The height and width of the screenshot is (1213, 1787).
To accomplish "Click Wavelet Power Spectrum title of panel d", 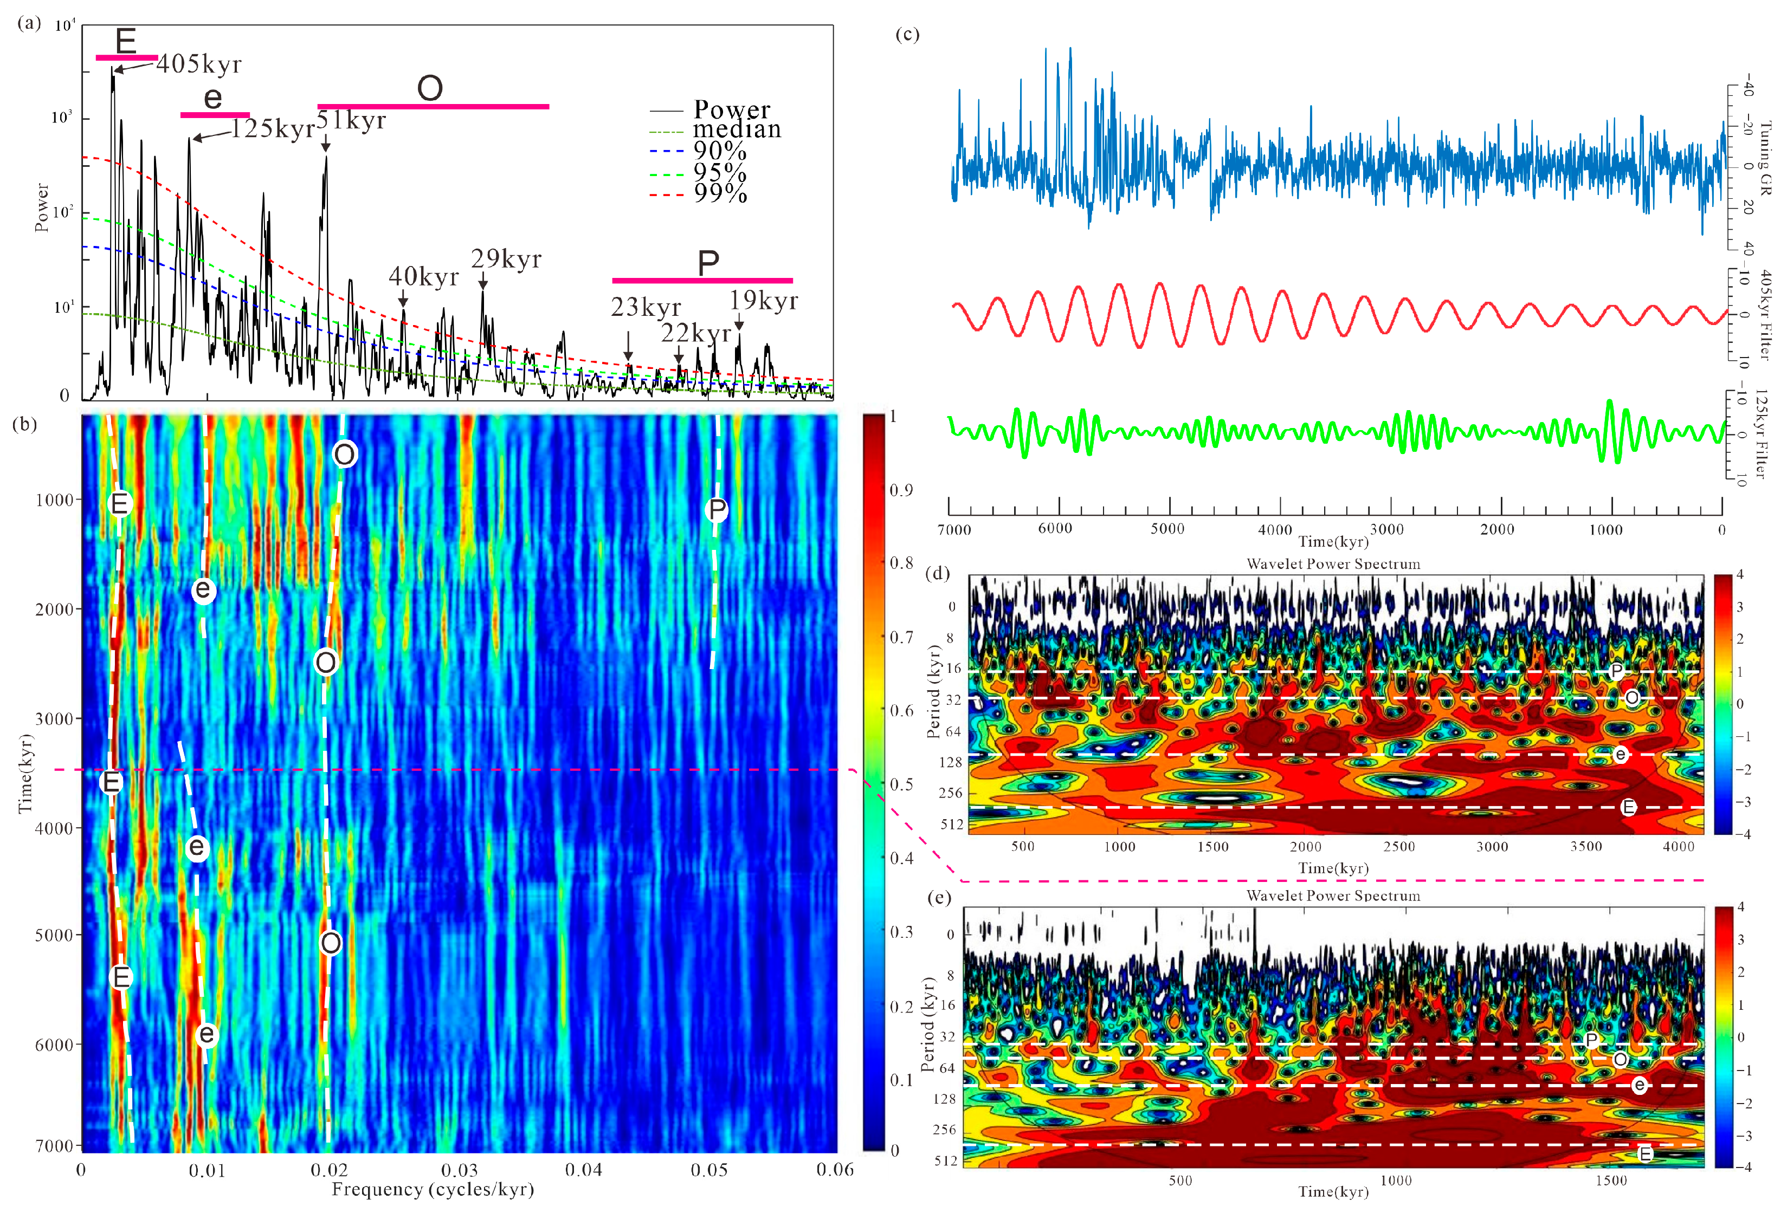I will pyautogui.click(x=1333, y=564).
